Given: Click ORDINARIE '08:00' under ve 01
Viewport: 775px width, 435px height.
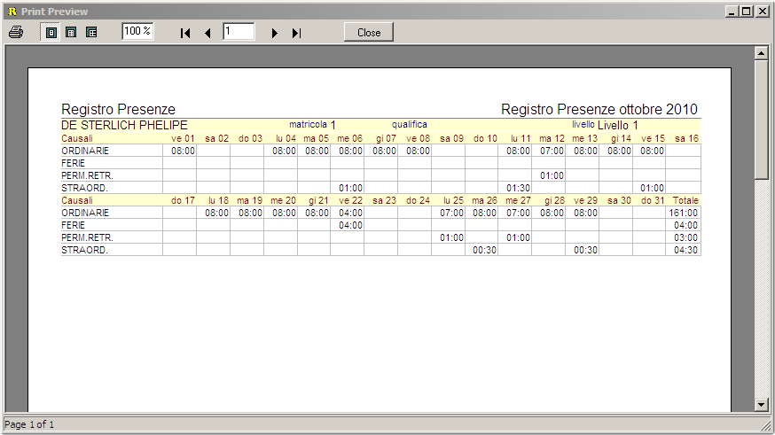Looking at the screenshot, I should (x=183, y=151).
